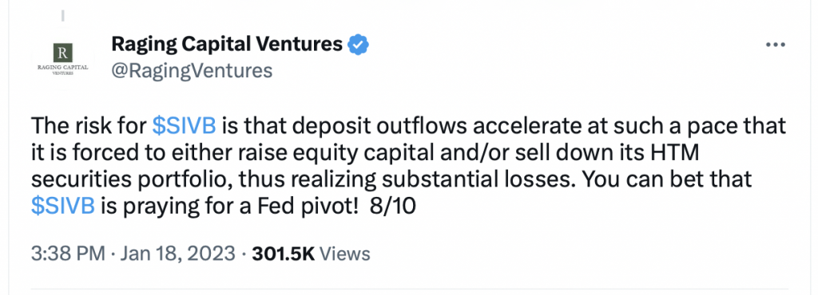Open the $SIVB cashtag after "The risk for"
Viewport: 818px width, 295px height.
(x=185, y=127)
